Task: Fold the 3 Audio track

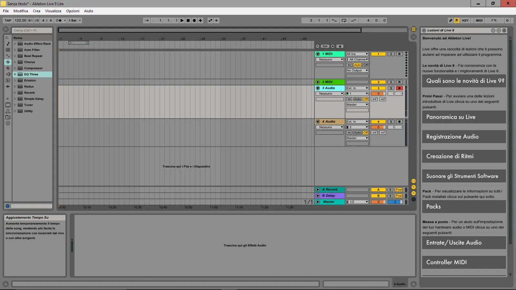Action: click(318, 88)
